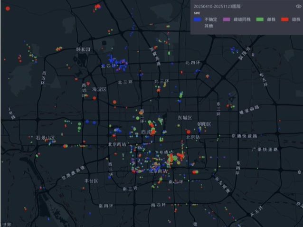Click the 广渠快速路 road label
Viewport: 303px width, 227px height.
point(265,150)
